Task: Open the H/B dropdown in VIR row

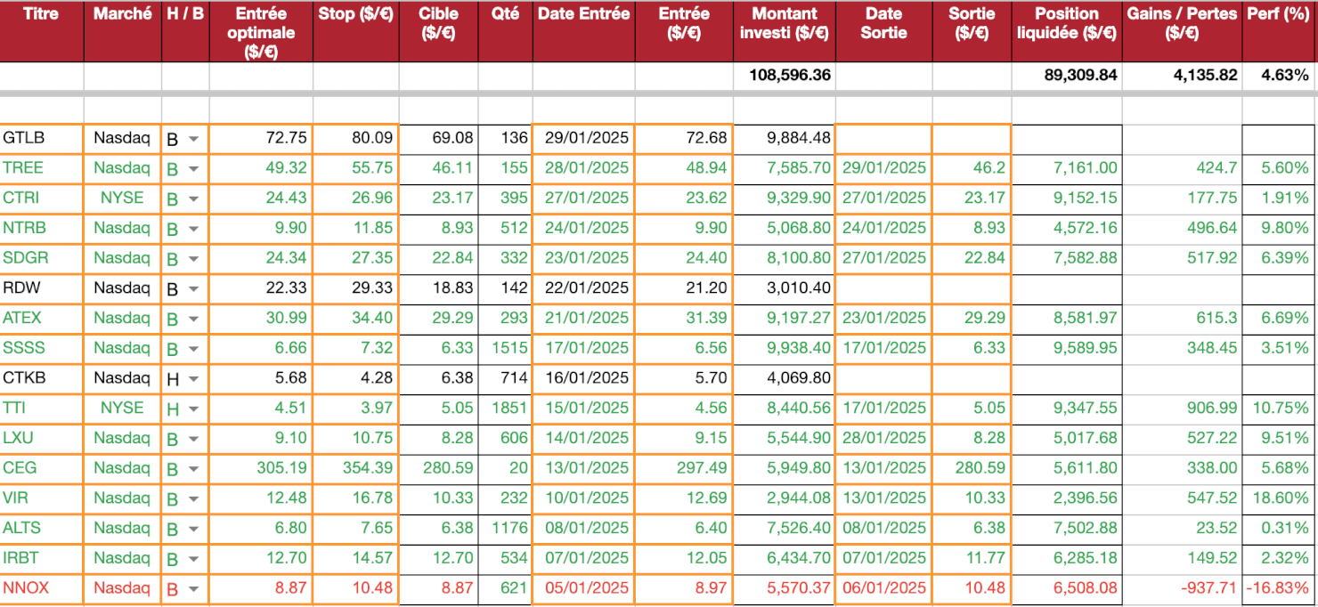Action: pos(193,499)
